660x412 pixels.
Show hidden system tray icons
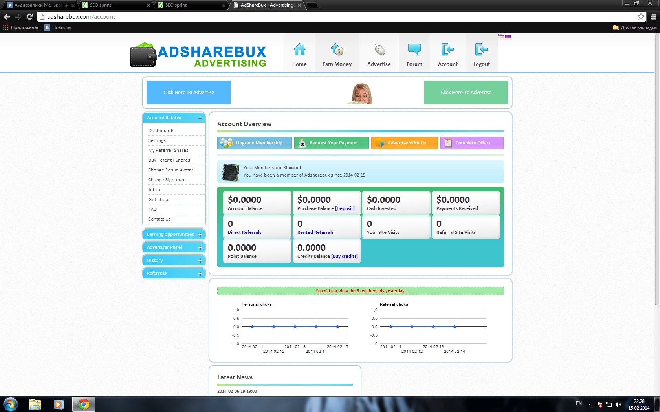click(590, 405)
